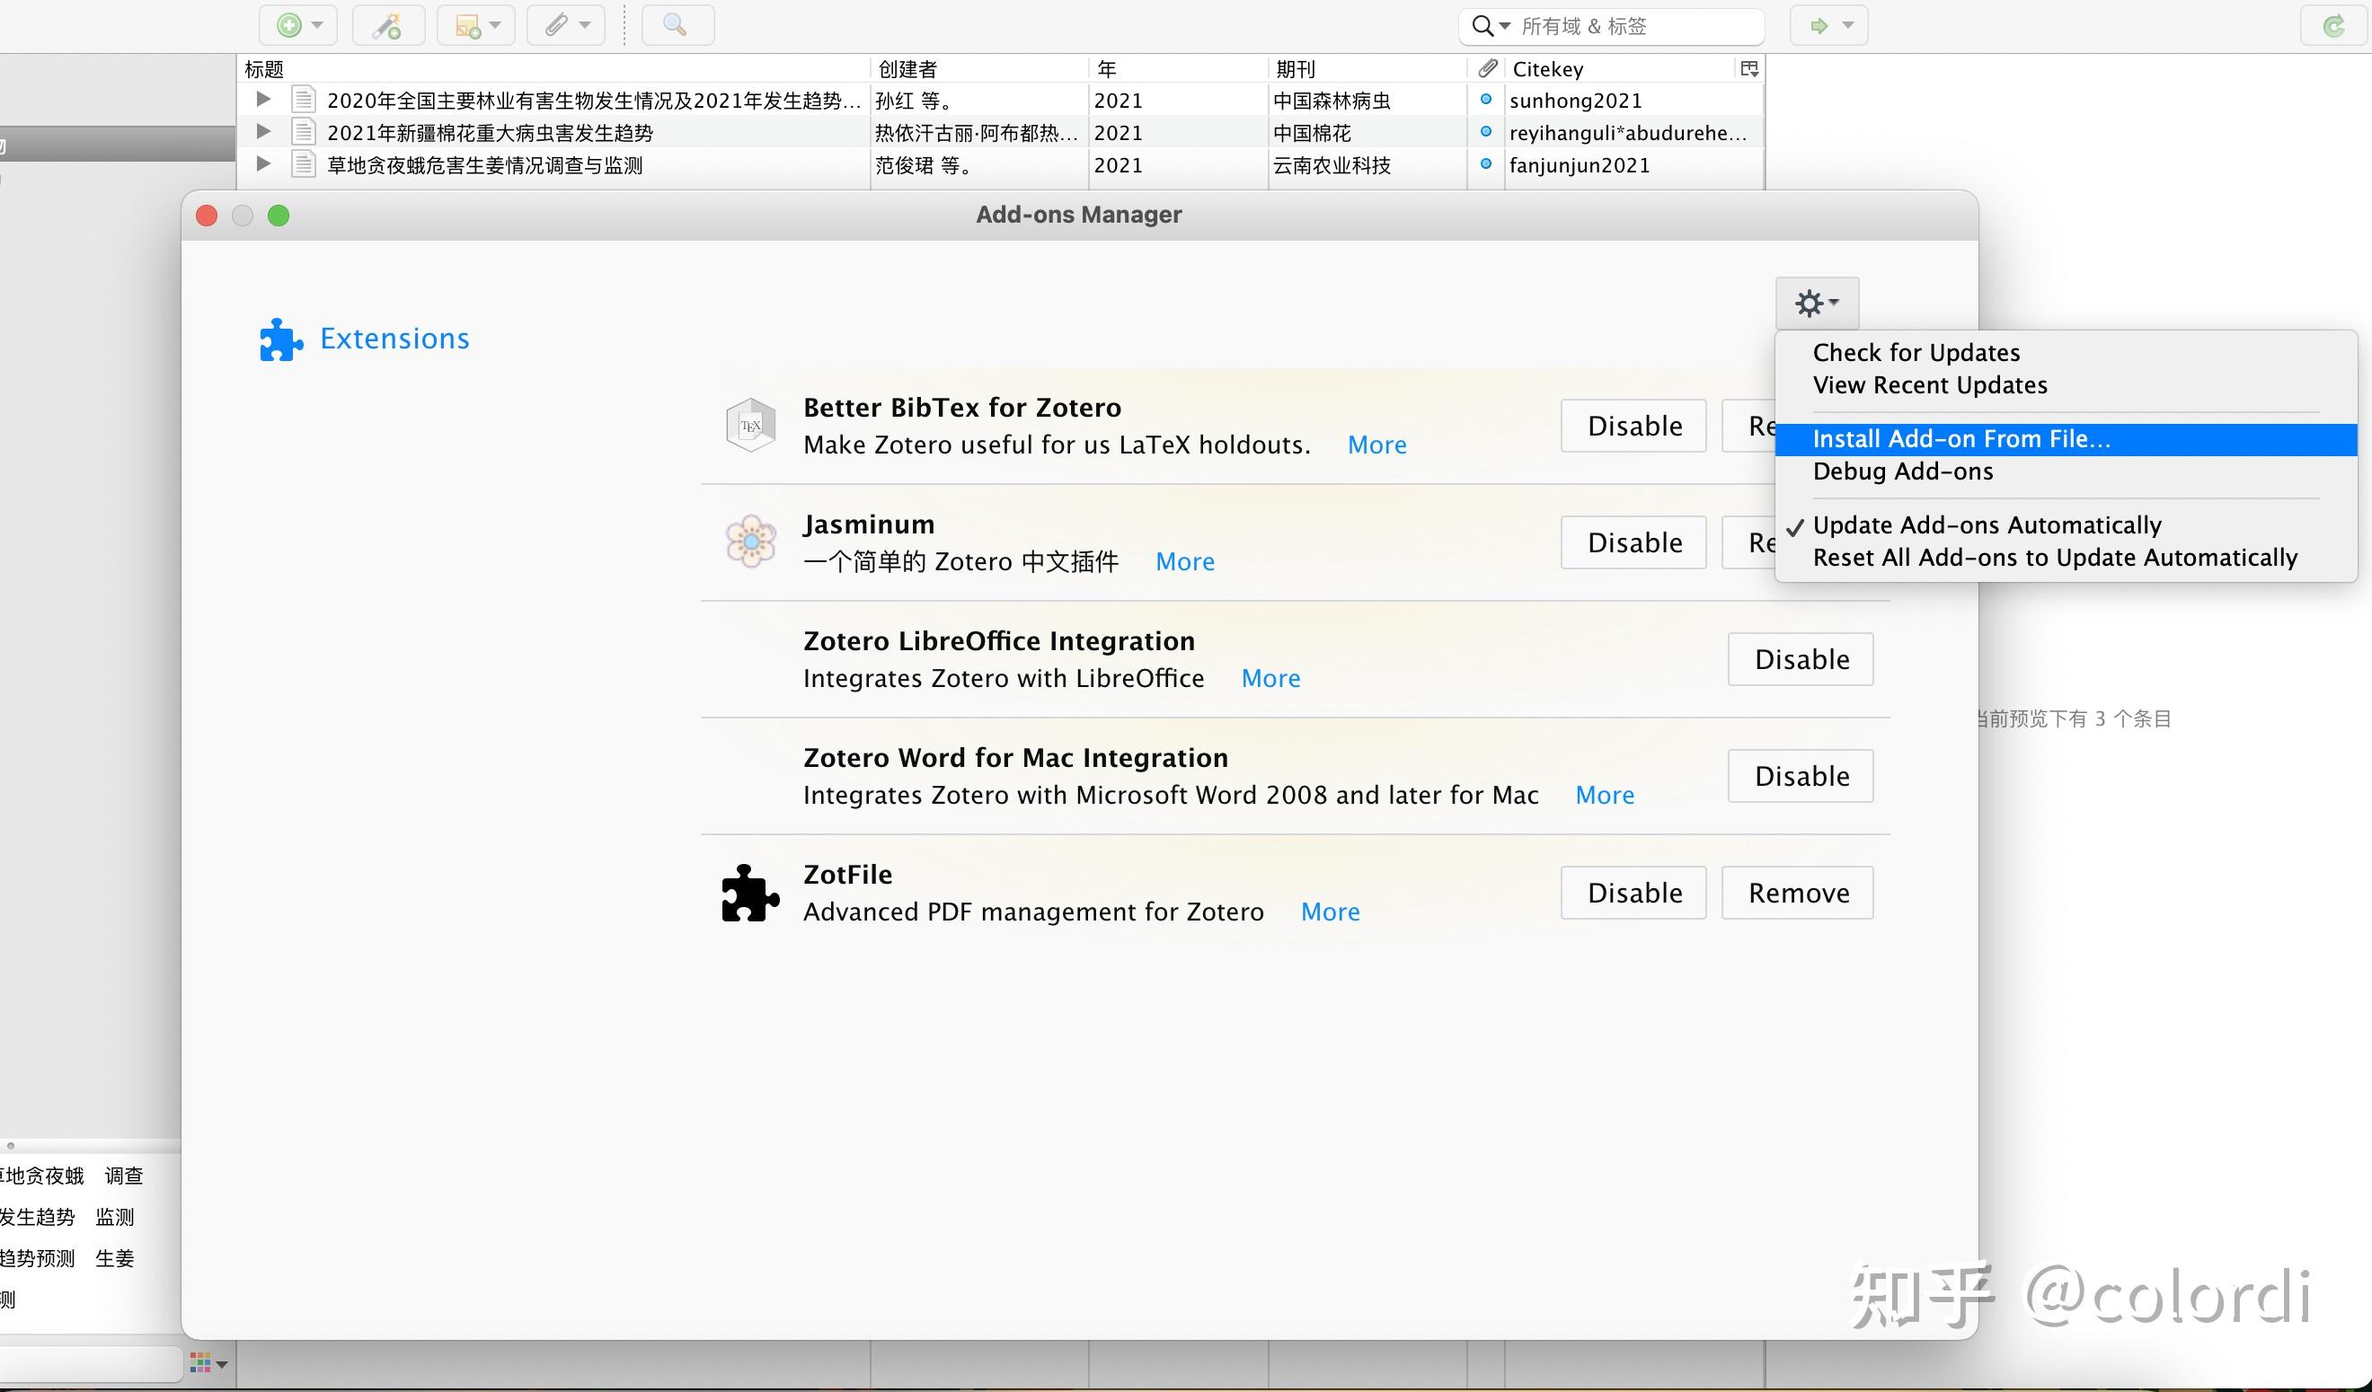Click the green sync refresh icon
2372x1392 pixels.
(2333, 25)
